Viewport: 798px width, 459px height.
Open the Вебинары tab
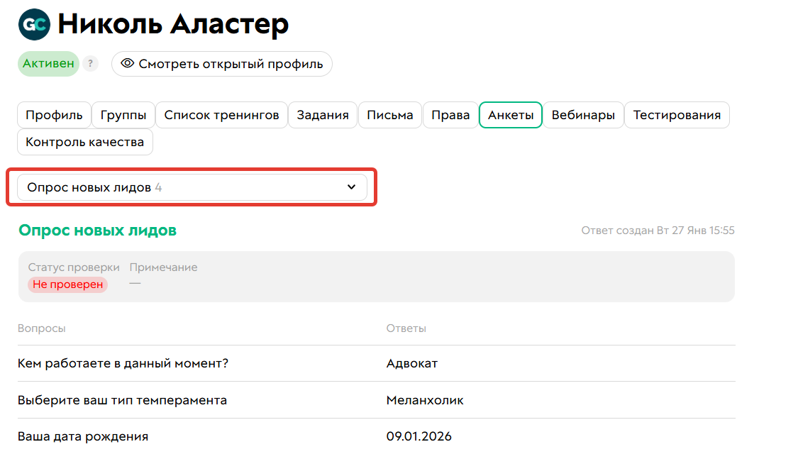pyautogui.click(x=583, y=114)
